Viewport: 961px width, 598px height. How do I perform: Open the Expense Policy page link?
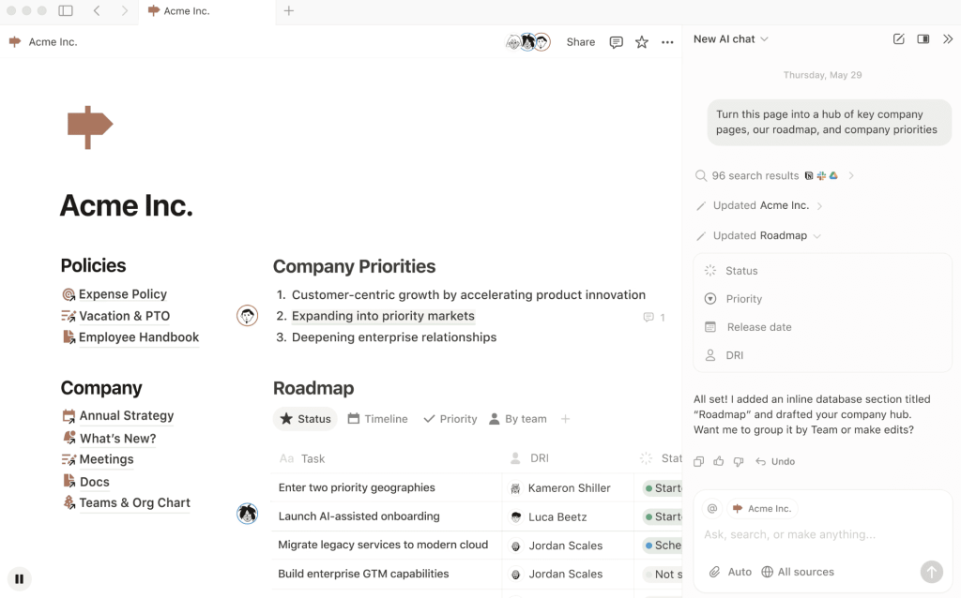[122, 294]
